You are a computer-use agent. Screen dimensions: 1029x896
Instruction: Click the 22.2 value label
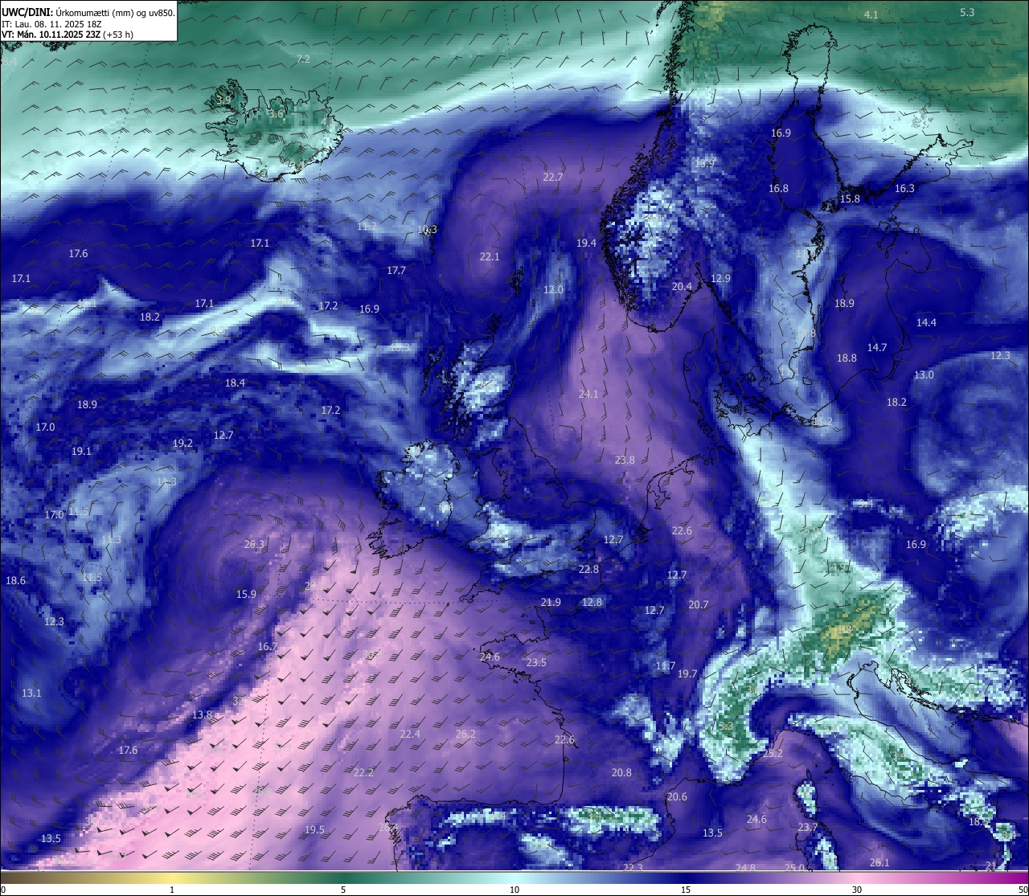point(363,772)
